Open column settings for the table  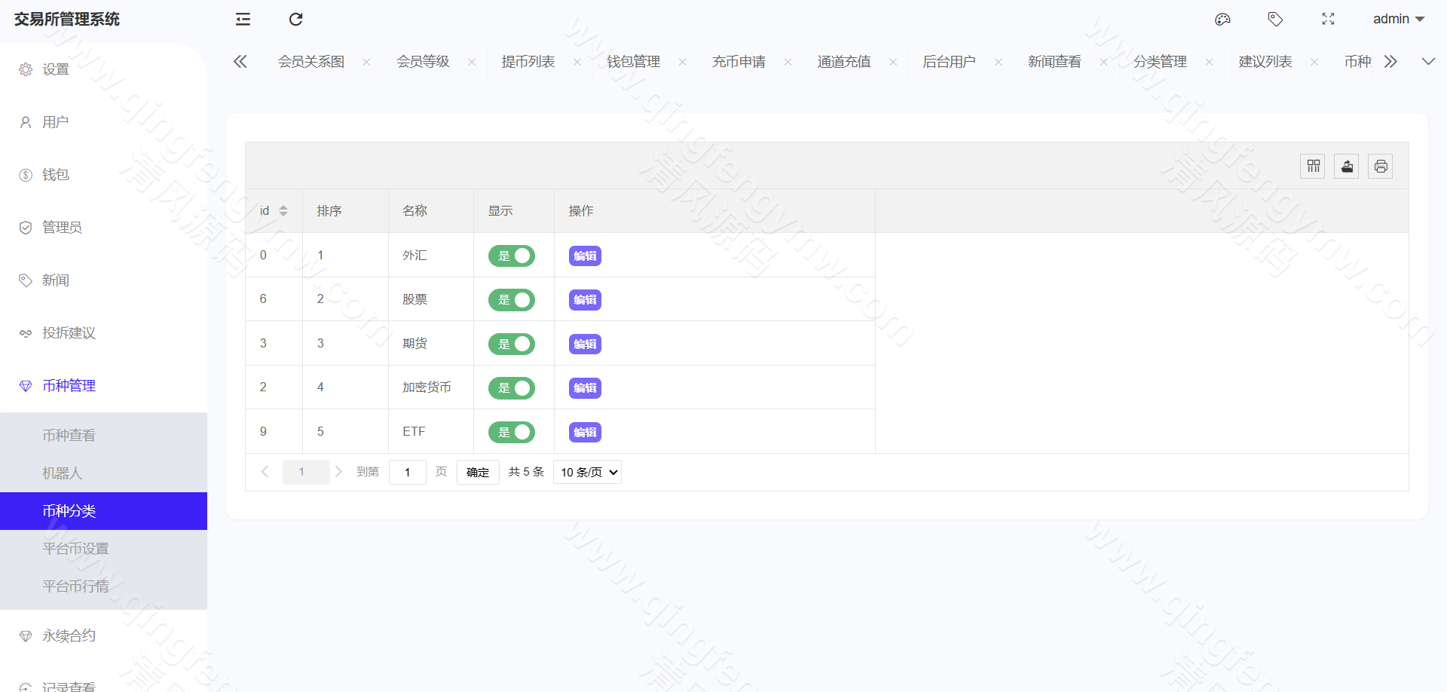[x=1312, y=166]
